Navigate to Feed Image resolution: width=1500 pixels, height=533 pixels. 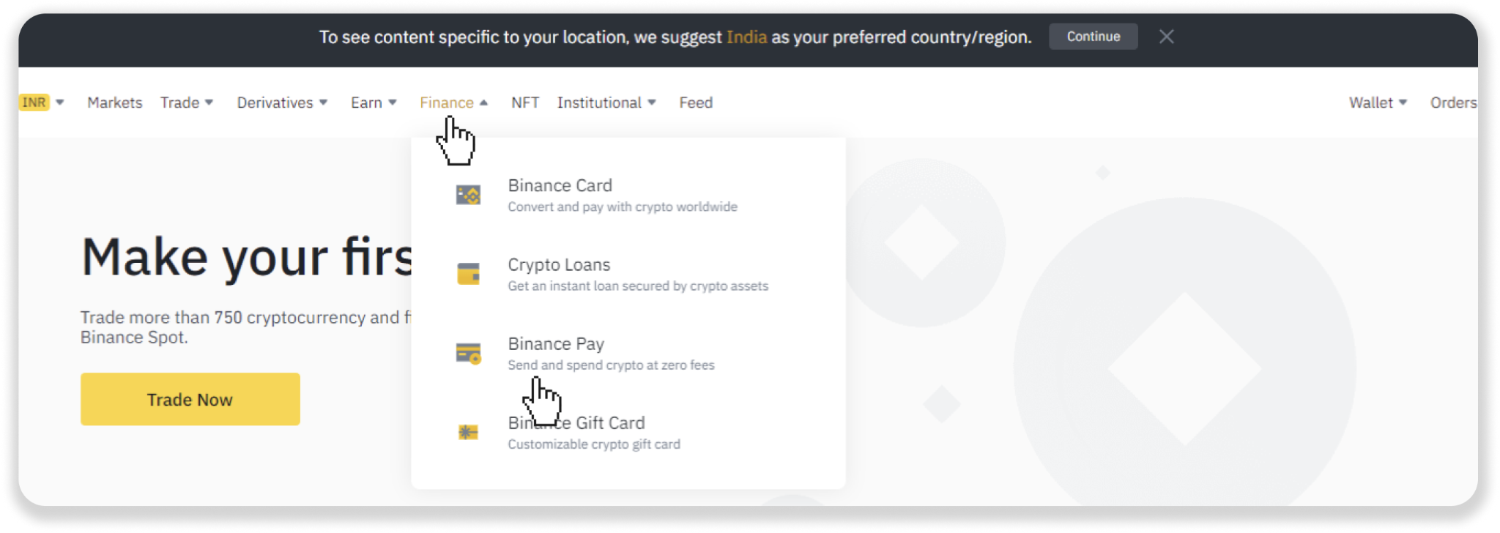click(x=696, y=102)
